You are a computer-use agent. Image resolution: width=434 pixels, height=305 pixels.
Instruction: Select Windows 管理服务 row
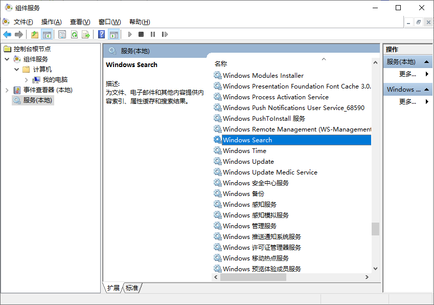point(292,226)
